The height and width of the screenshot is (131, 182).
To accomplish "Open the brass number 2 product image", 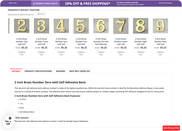I will click(22, 26).
